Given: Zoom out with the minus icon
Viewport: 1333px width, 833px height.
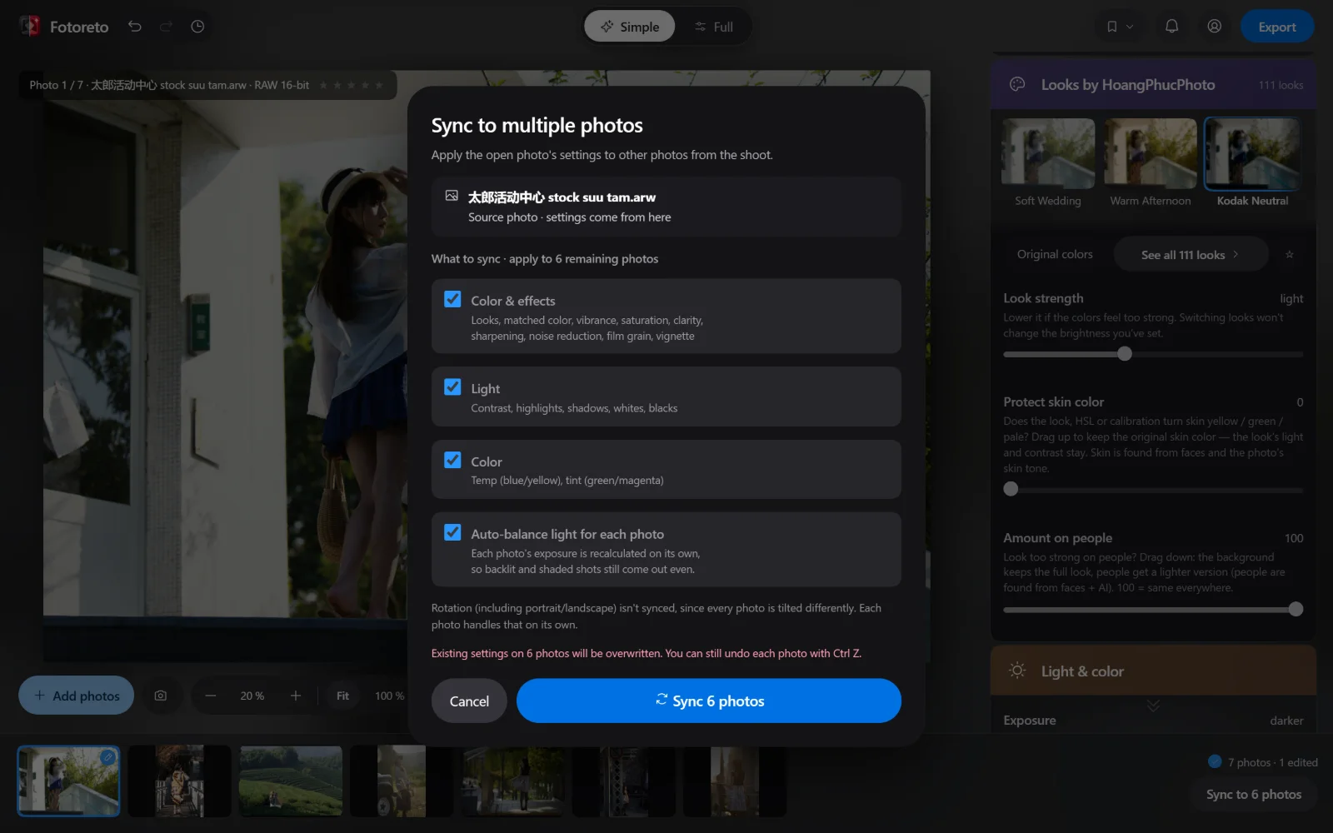Looking at the screenshot, I should click(x=211, y=696).
